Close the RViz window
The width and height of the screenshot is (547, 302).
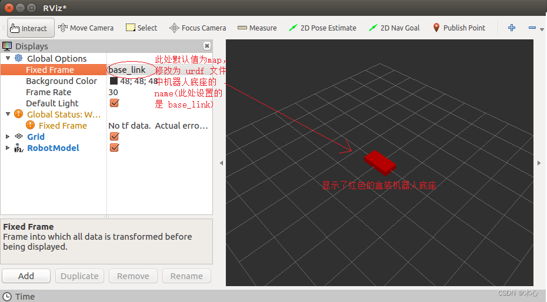(x=9, y=7)
